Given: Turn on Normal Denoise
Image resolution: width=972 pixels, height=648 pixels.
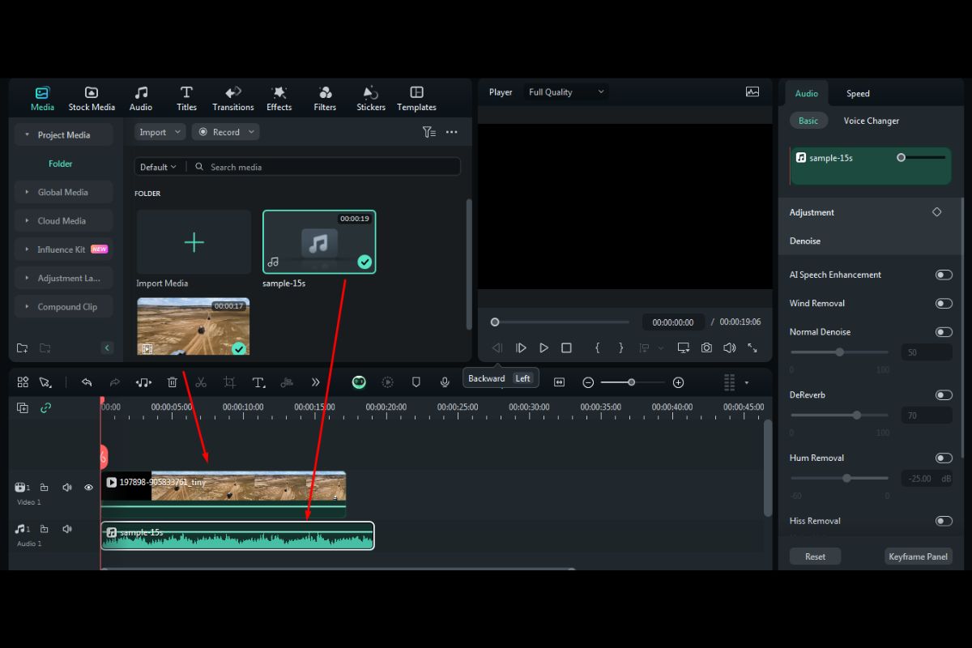Looking at the screenshot, I should 944,332.
